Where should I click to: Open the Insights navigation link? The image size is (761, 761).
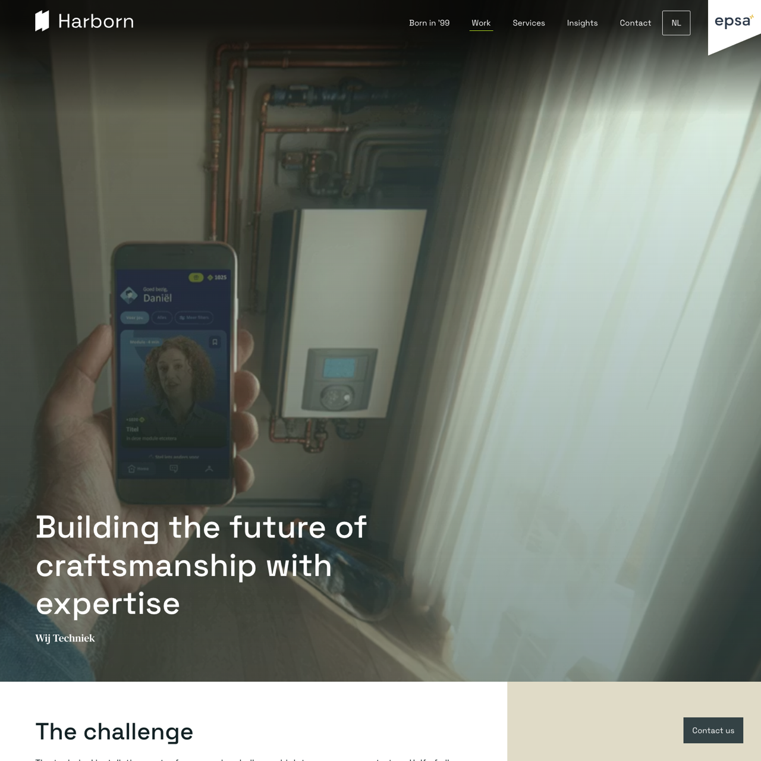tap(582, 23)
